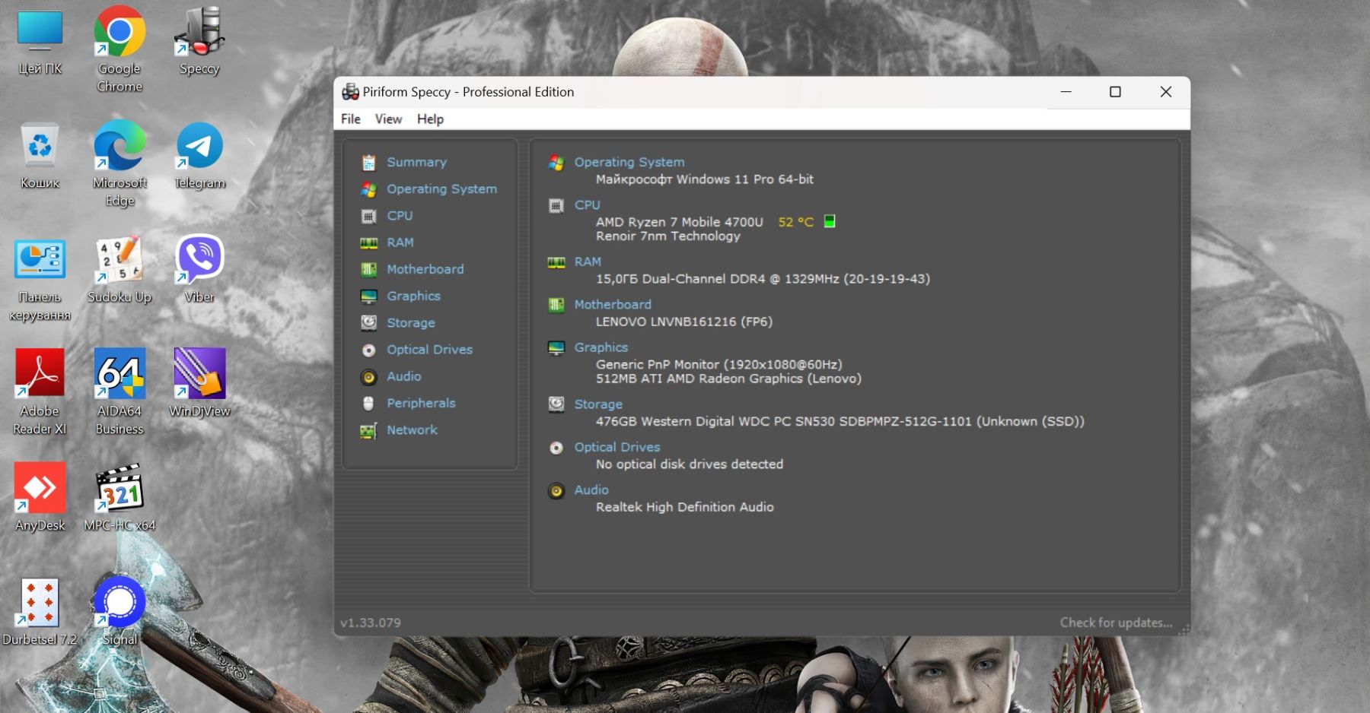Click the hard drive icon beside sidebar Storage
This screenshot has width=1370, height=713.
click(x=369, y=323)
